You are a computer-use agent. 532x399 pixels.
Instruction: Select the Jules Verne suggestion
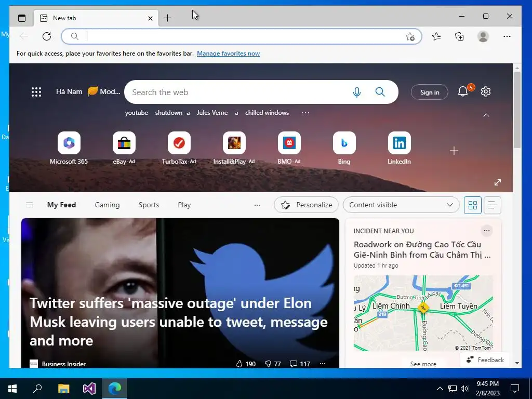pyautogui.click(x=212, y=113)
